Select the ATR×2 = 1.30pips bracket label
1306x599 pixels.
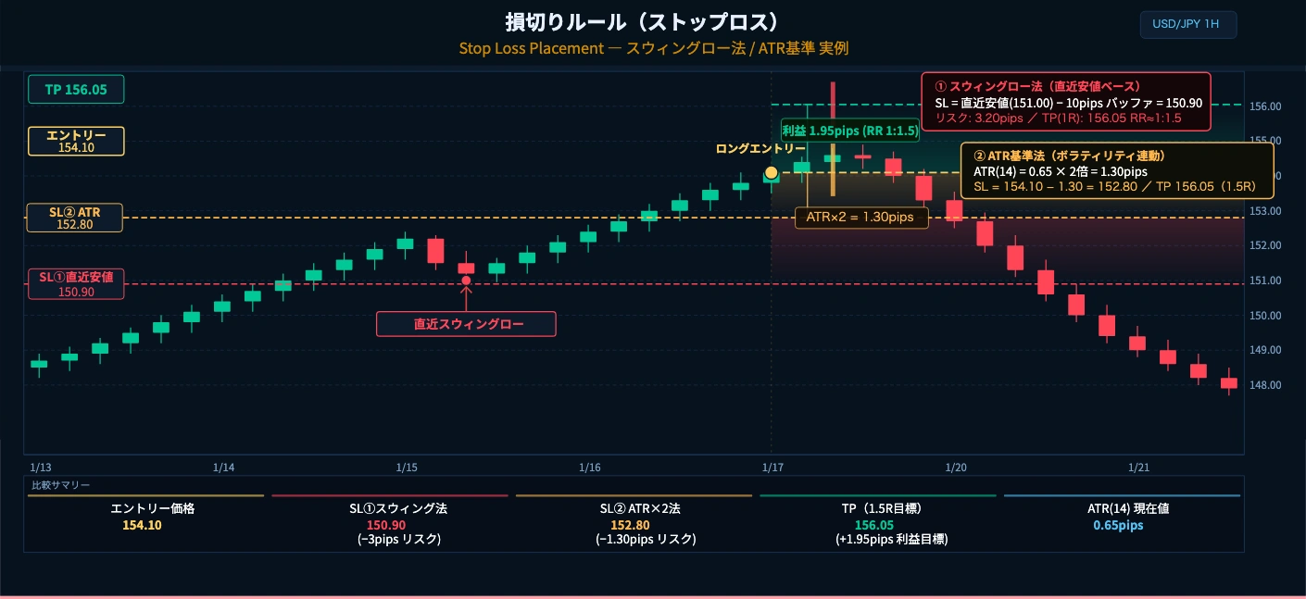[861, 217]
